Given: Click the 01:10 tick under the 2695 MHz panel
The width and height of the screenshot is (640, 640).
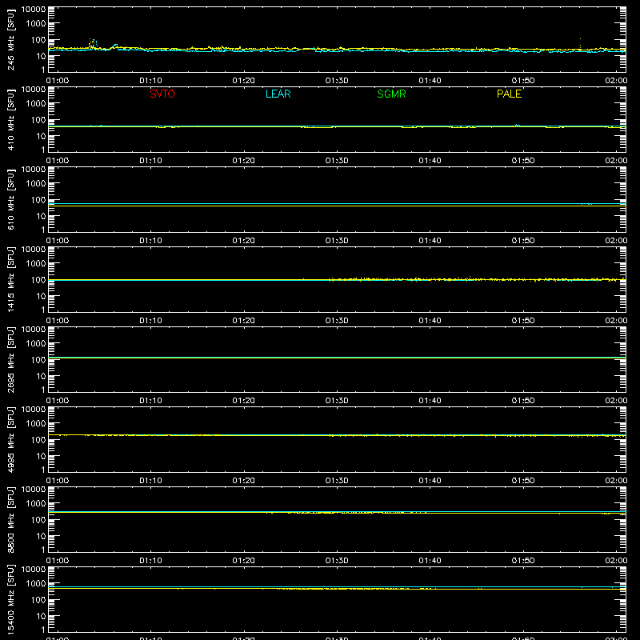Looking at the screenshot, I should click(x=150, y=401).
